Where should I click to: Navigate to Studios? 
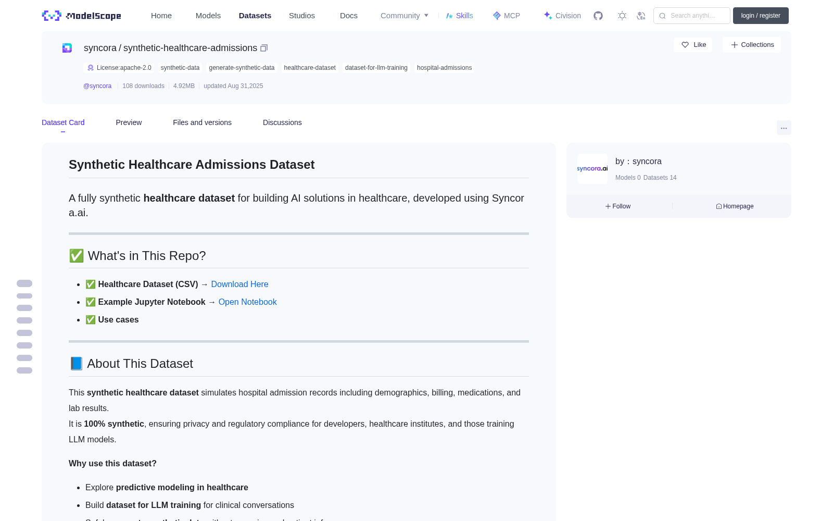point(302,16)
